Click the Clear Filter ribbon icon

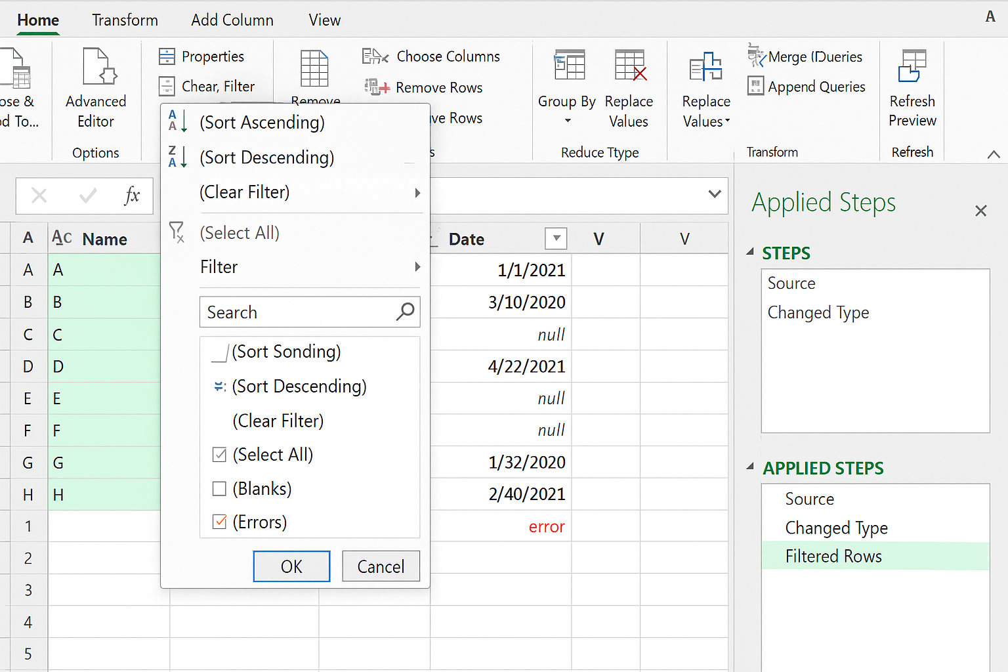[167, 87]
